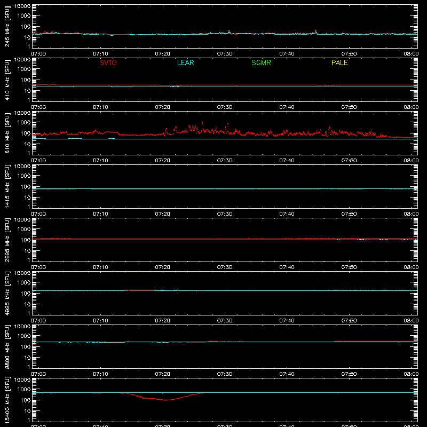
Task: Select the 245 MHz [SFU] axis title
Action: tap(7, 26)
